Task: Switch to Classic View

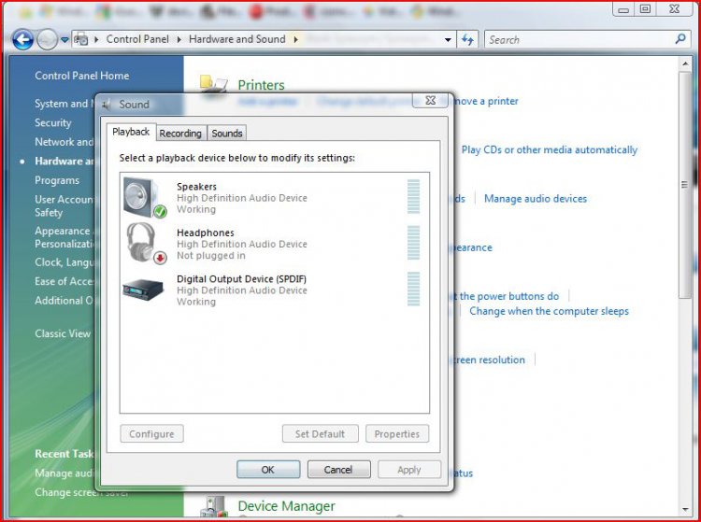Action: 63,333
